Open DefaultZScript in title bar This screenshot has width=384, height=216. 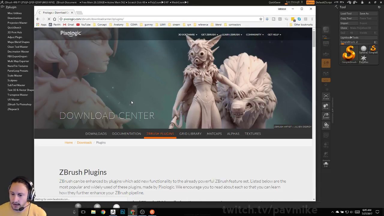point(324,2)
